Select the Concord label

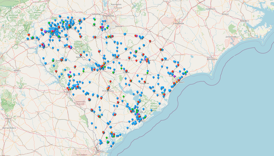pyautogui.click(x=118, y=8)
